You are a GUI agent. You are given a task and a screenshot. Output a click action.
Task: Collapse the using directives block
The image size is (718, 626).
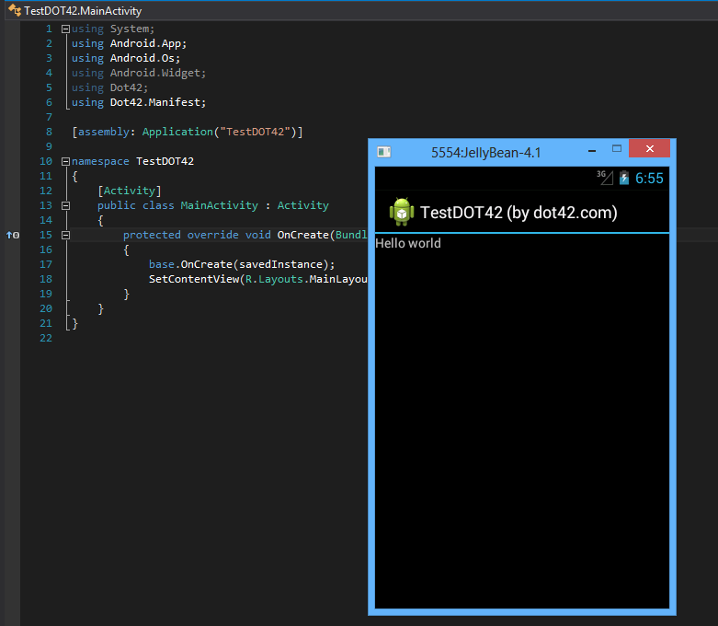click(65, 29)
